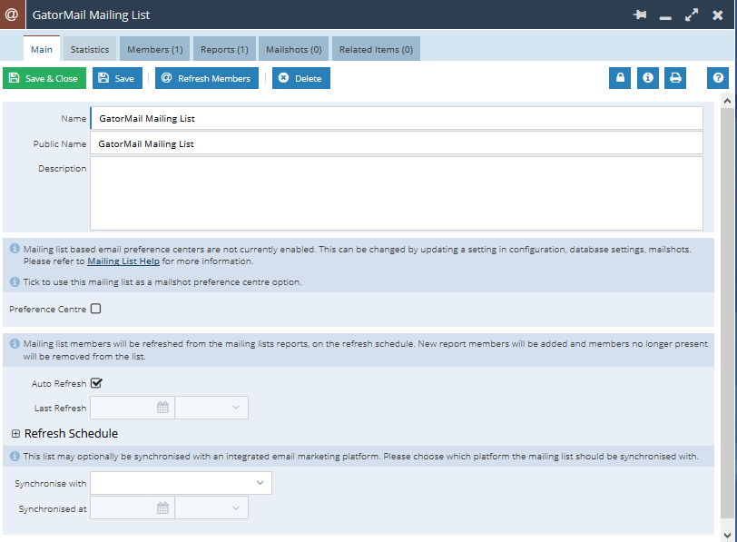
Task: Open the Synchronise with dropdown
Action: tap(181, 483)
